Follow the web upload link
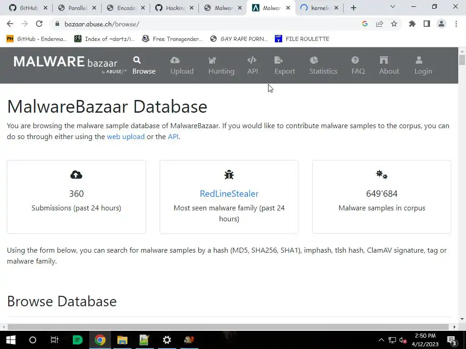This screenshot has height=349, width=466. point(126,136)
